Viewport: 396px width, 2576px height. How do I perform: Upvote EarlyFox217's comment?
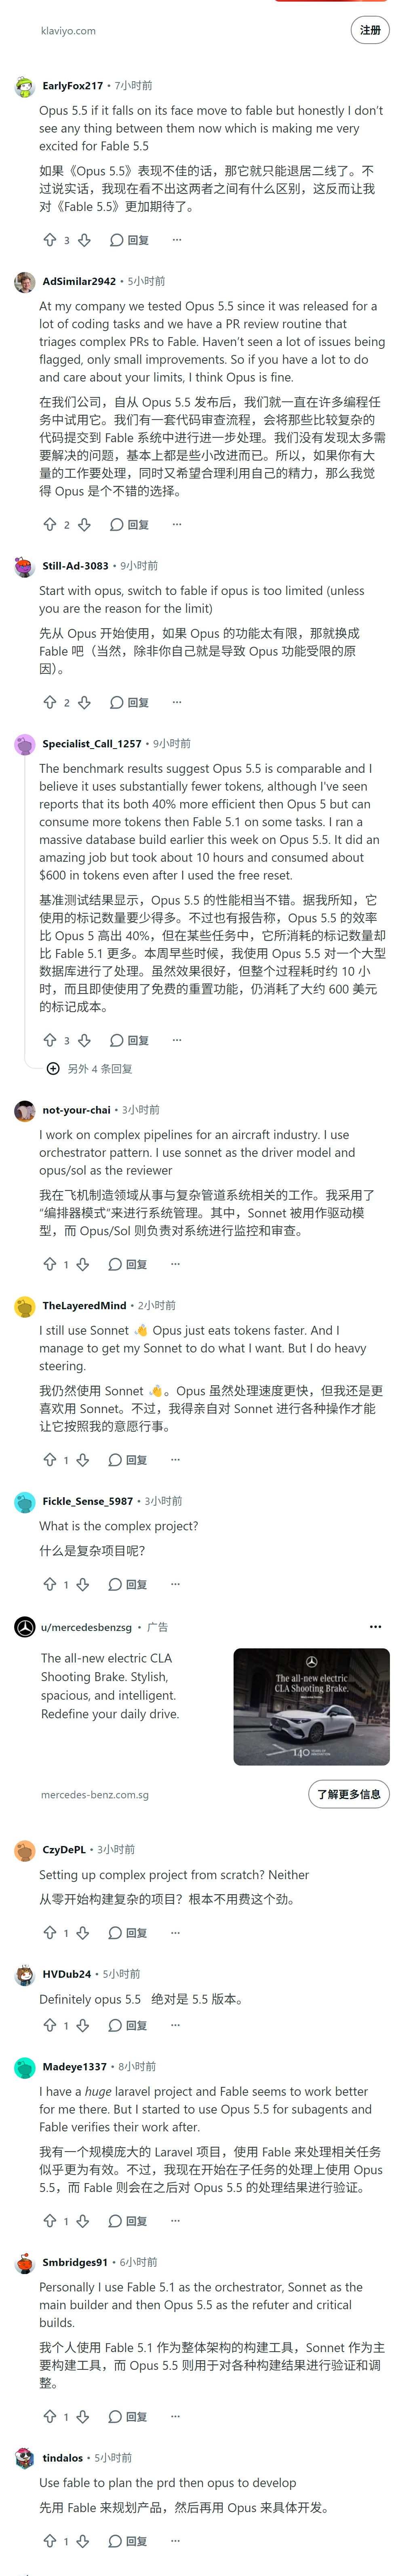coord(50,240)
